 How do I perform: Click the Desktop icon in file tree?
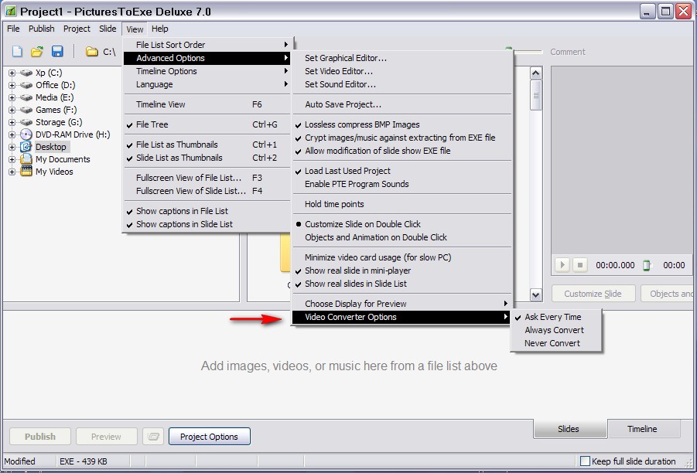[26, 147]
